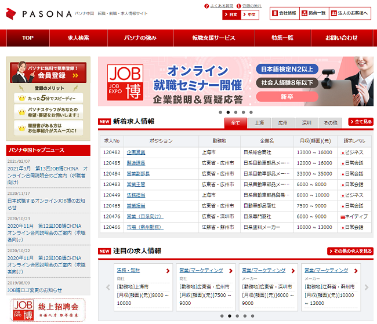
Task: Open the 転職支援サービス menu item
Action: (x=214, y=38)
